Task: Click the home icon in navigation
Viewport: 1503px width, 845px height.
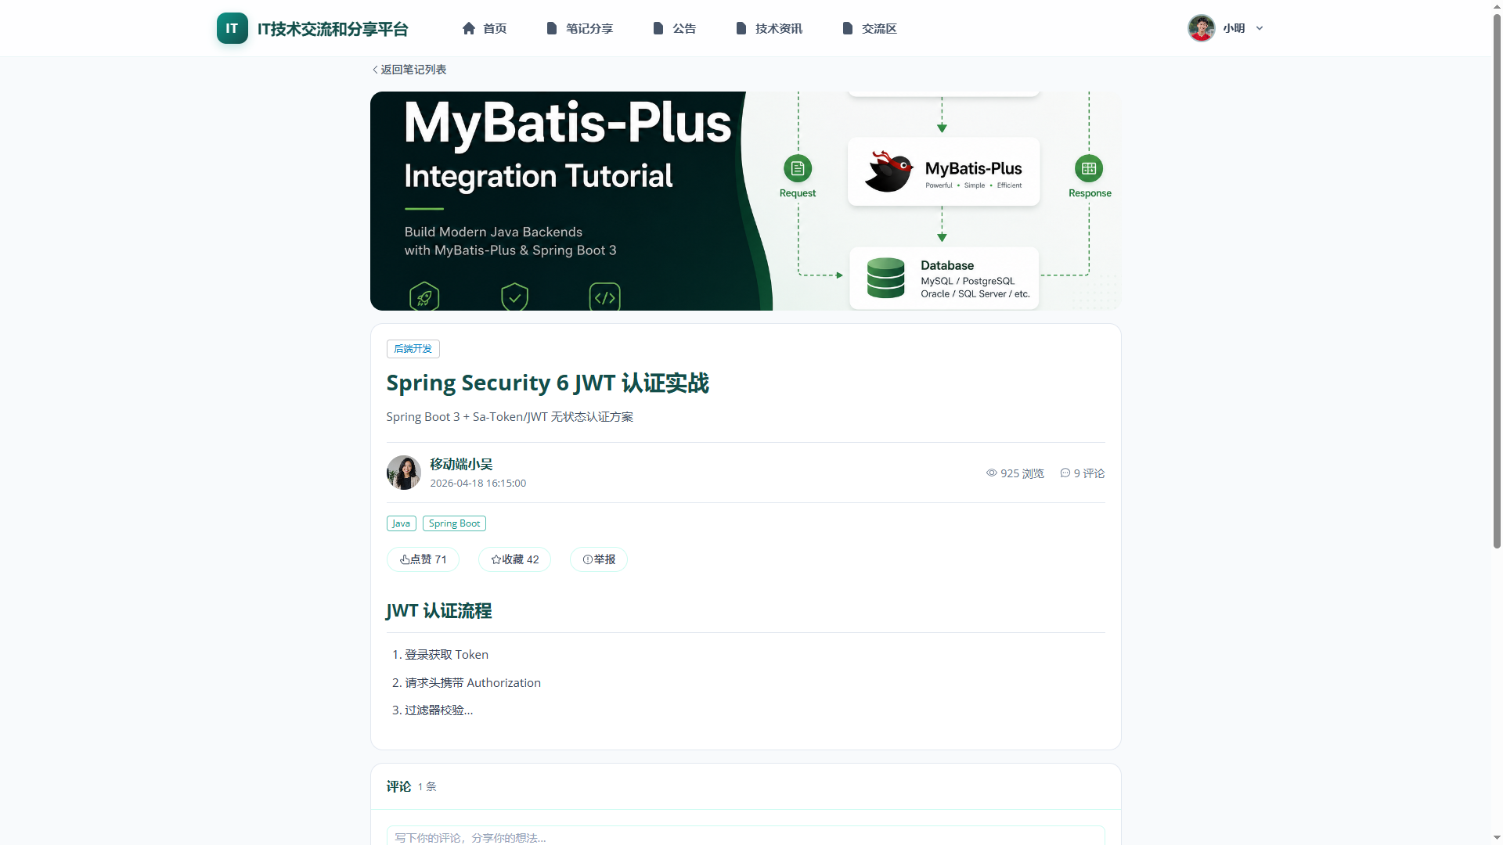Action: pyautogui.click(x=469, y=28)
